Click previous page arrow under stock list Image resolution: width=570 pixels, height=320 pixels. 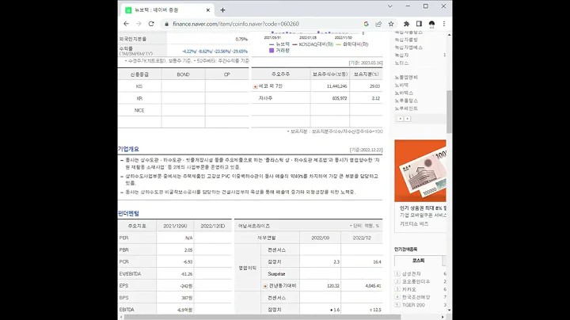click(400, 119)
